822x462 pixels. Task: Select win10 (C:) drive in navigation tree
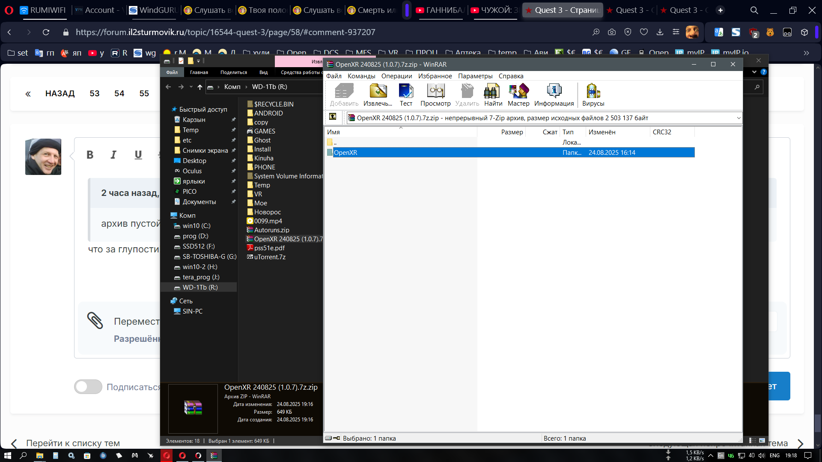196,226
